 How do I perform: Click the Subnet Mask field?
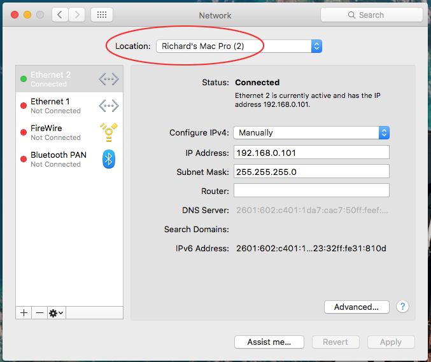[311, 171]
